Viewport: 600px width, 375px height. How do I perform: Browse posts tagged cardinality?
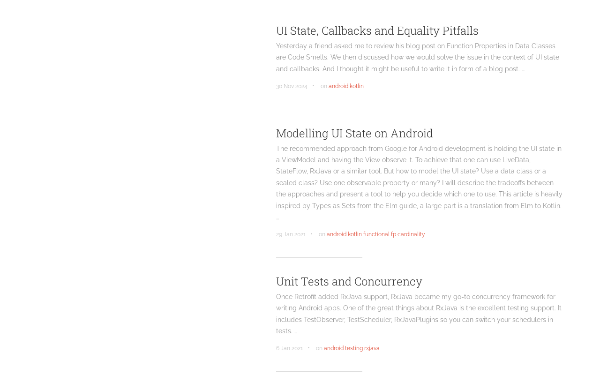coord(411,234)
